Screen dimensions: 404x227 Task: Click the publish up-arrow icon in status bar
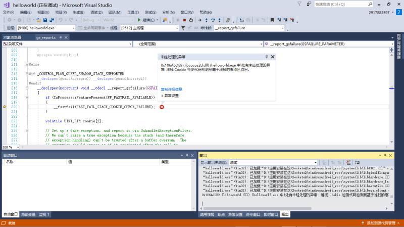[363, 223]
